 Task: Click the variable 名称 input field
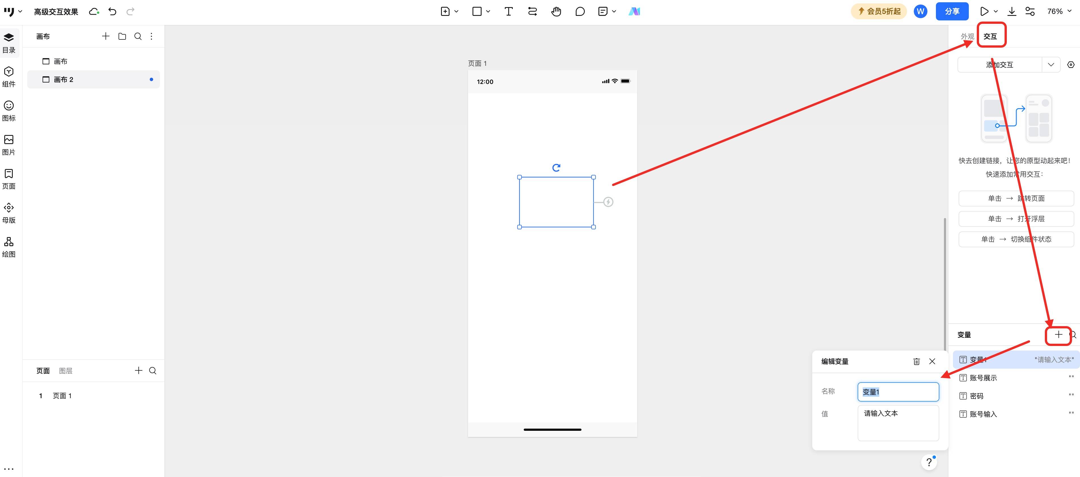pos(898,392)
